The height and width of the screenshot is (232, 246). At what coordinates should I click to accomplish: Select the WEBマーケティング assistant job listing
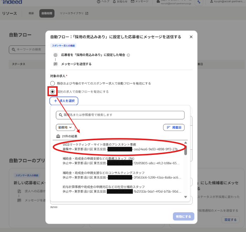pyautogui.click(x=119, y=147)
